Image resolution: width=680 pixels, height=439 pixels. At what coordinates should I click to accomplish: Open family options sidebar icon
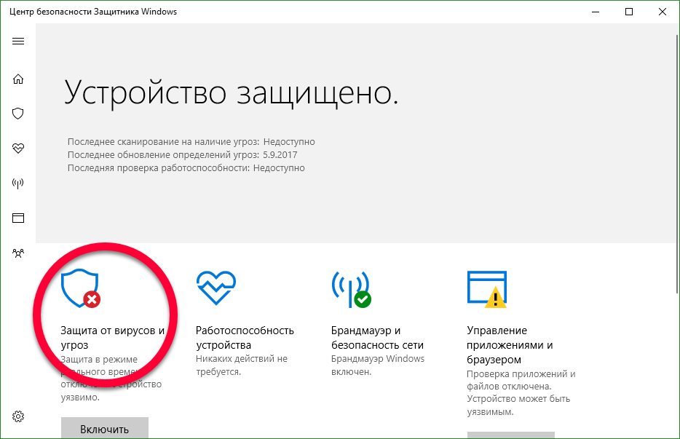tap(18, 253)
